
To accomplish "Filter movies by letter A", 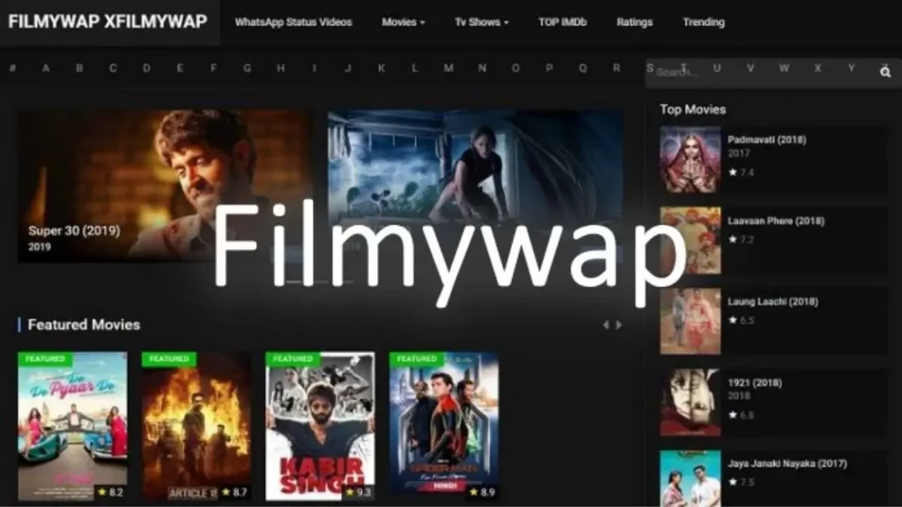I will click(46, 68).
